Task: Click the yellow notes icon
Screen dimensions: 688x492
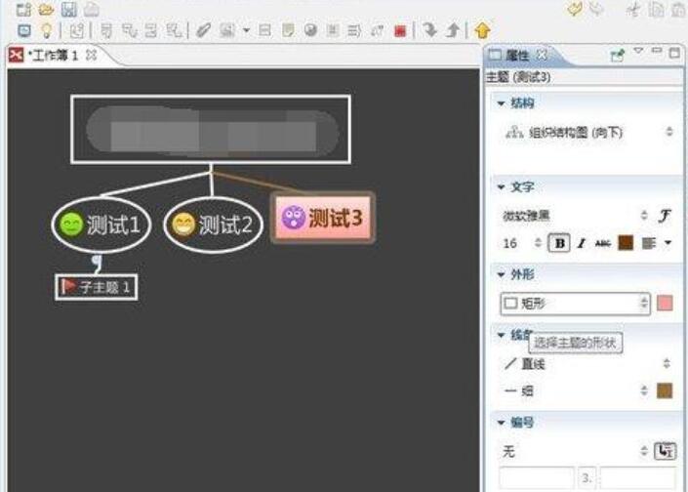Action: coord(288,30)
